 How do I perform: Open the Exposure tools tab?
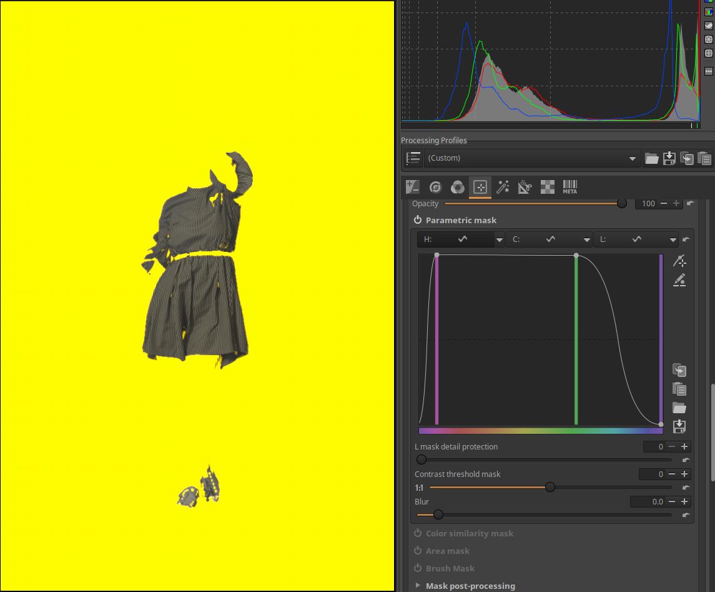coord(412,187)
